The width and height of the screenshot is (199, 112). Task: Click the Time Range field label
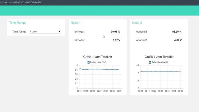(x=19, y=32)
